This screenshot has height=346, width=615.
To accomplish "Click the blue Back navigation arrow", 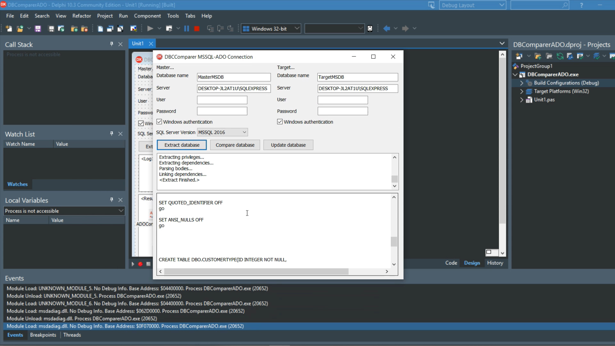I will tap(387, 29).
